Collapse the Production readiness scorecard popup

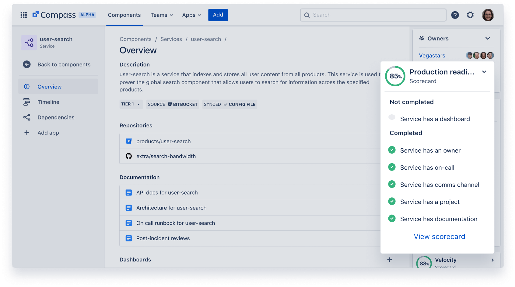[484, 72]
